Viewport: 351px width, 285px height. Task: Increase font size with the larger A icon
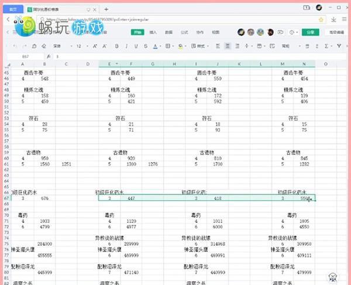coord(94,46)
